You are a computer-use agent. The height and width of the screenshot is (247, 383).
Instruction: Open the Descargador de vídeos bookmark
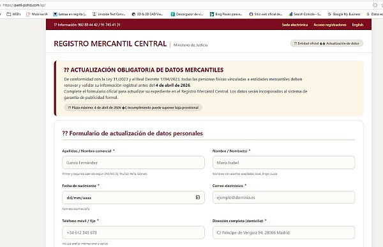click(187, 14)
